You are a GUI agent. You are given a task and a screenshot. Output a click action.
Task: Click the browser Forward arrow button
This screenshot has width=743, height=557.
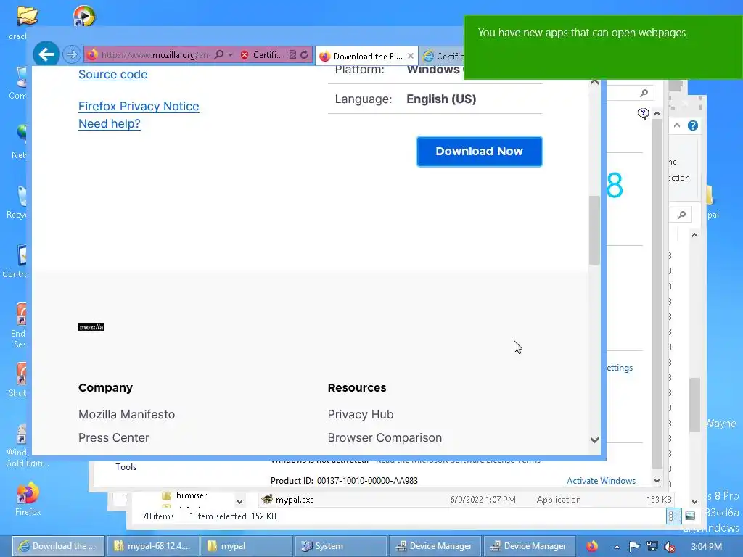coord(72,55)
